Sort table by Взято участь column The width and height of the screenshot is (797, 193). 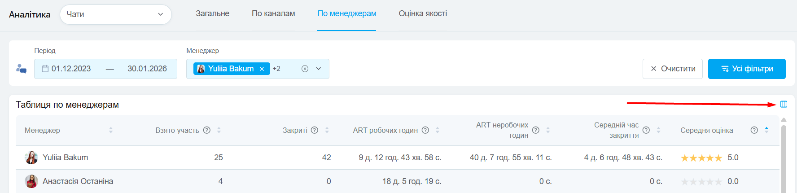[219, 130]
